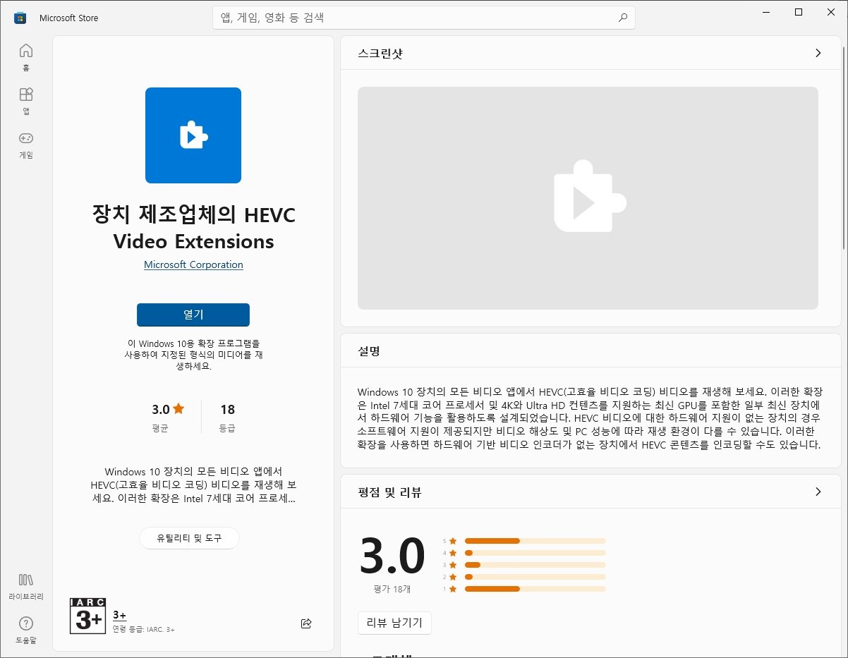Image resolution: width=848 pixels, height=658 pixels.
Task: Maximize the Microsoft Store window
Action: tap(799, 12)
